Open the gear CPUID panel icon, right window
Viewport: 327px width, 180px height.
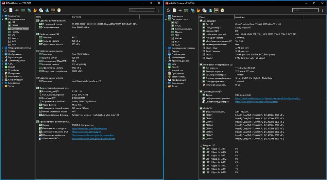[205, 10]
